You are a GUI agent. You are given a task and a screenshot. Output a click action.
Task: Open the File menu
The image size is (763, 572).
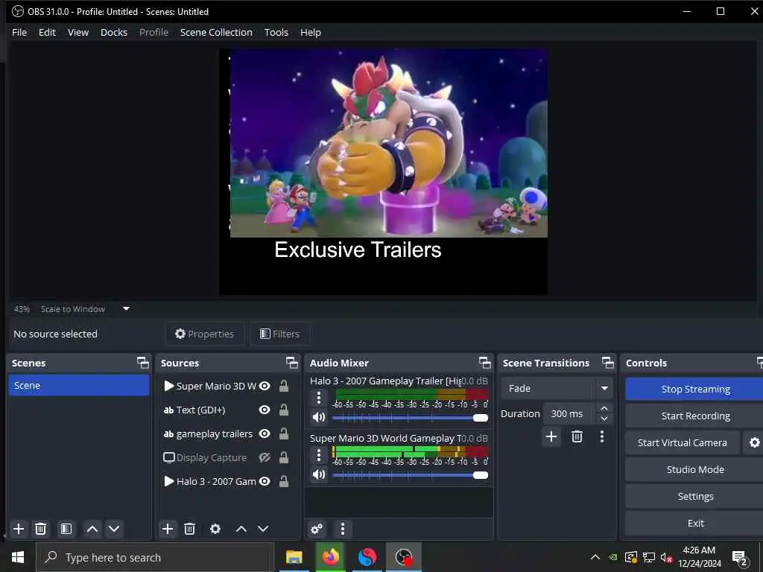tap(19, 32)
